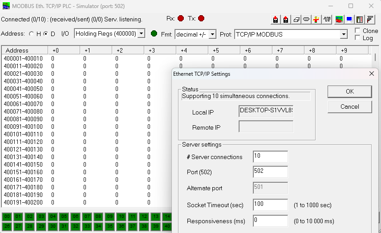The image size is (381, 233).
Task: Click Cancel in Ethernet TCP/IP Settings
Action: [x=350, y=106]
